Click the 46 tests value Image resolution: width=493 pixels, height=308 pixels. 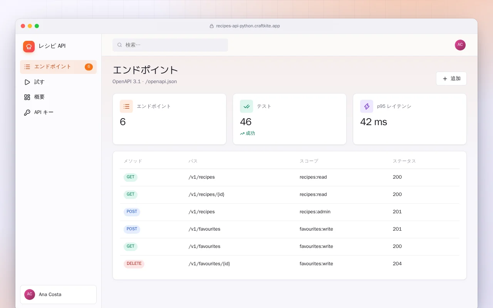(246, 122)
